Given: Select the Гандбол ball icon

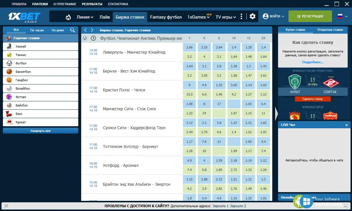Looking at the screenshot, I should (x=10, y=80).
